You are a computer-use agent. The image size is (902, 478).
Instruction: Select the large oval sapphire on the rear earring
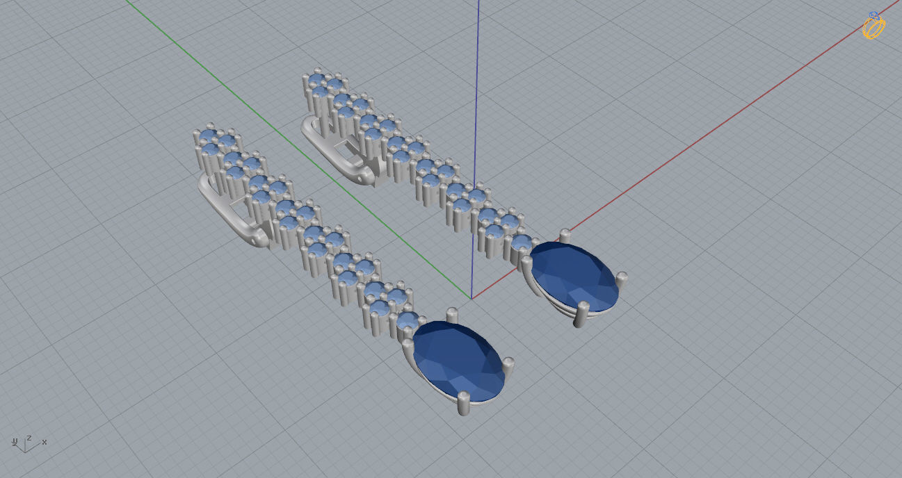574,276
